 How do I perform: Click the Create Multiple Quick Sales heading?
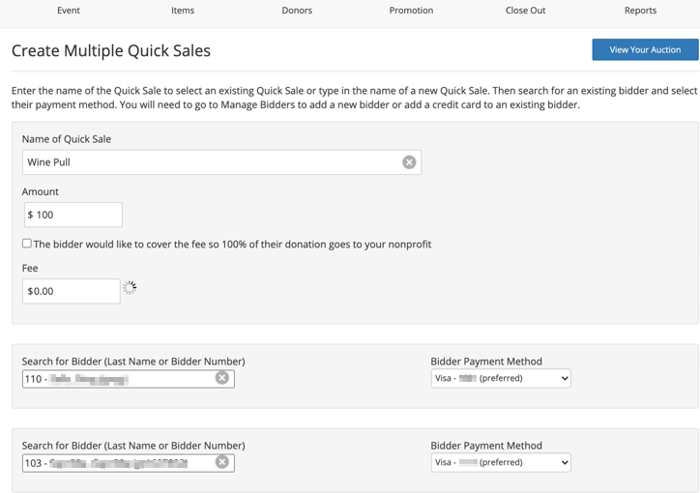(111, 51)
